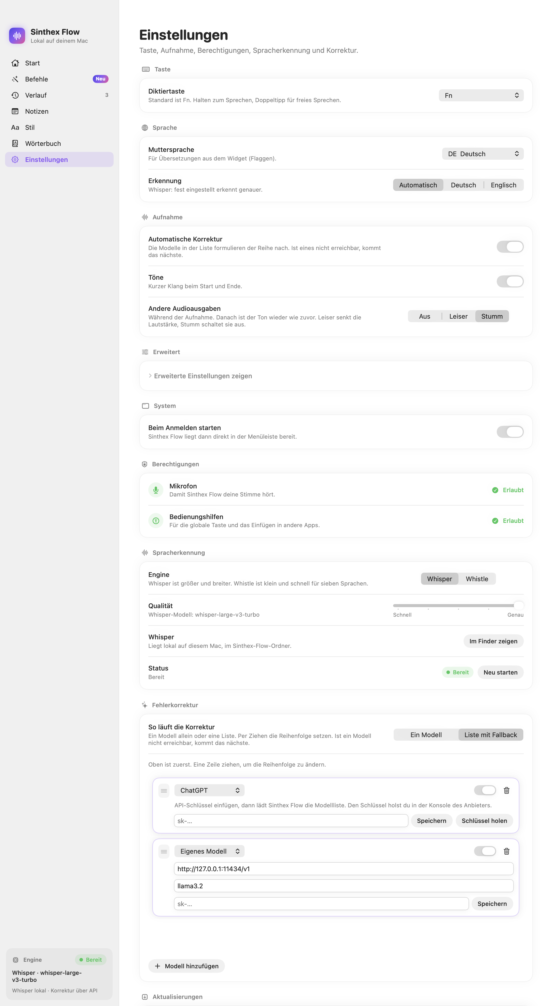Open Start via the house icon
The height and width of the screenshot is (1006, 553).
pyautogui.click(x=15, y=63)
